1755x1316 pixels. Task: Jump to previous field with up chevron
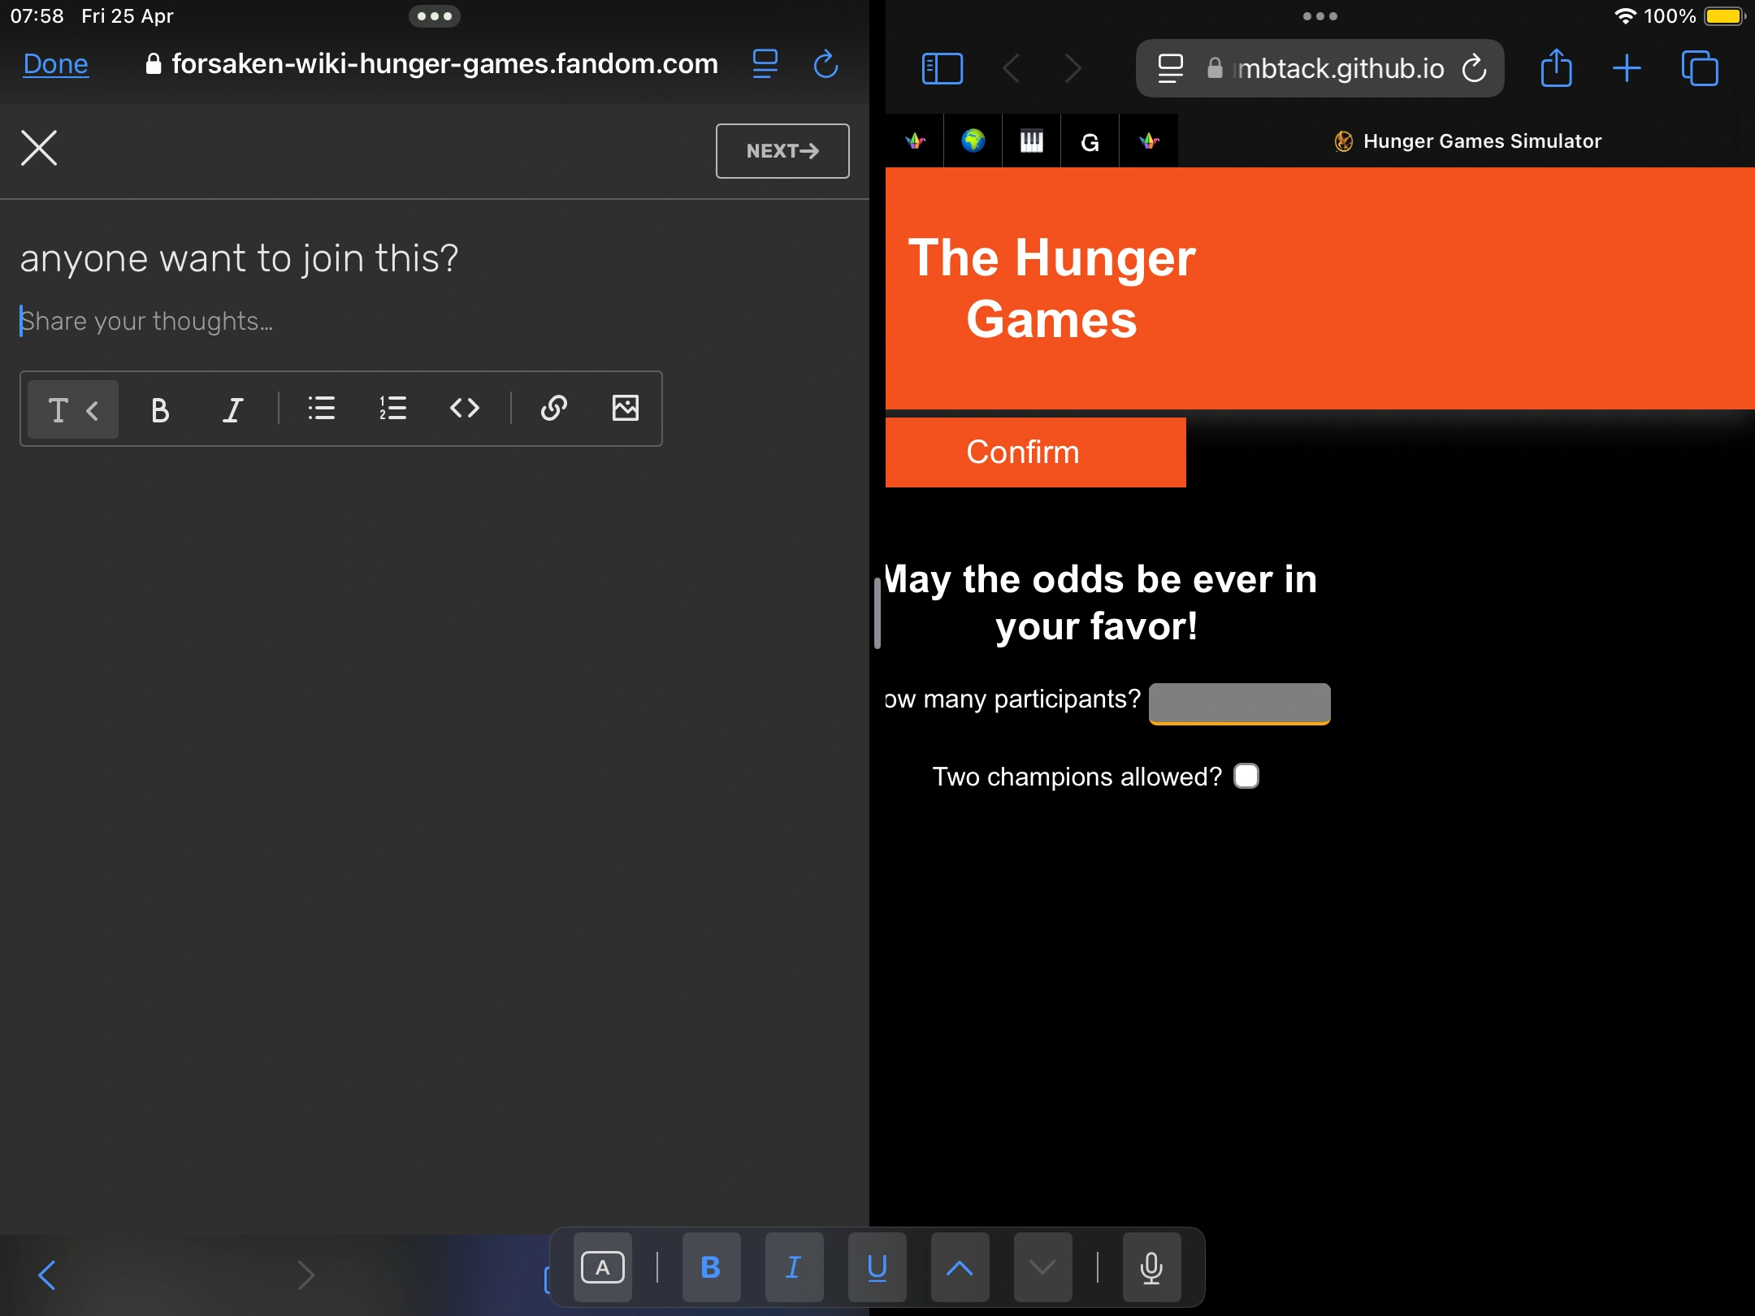(x=960, y=1268)
